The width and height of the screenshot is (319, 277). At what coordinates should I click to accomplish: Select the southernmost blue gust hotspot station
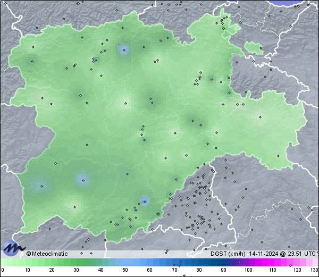click(145, 202)
